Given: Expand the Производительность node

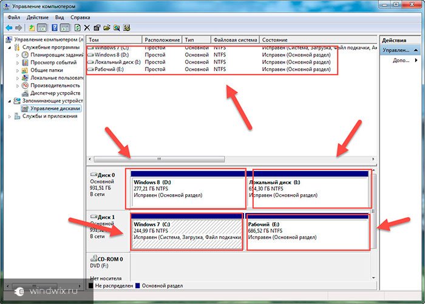Looking at the screenshot, I should click(x=18, y=86).
